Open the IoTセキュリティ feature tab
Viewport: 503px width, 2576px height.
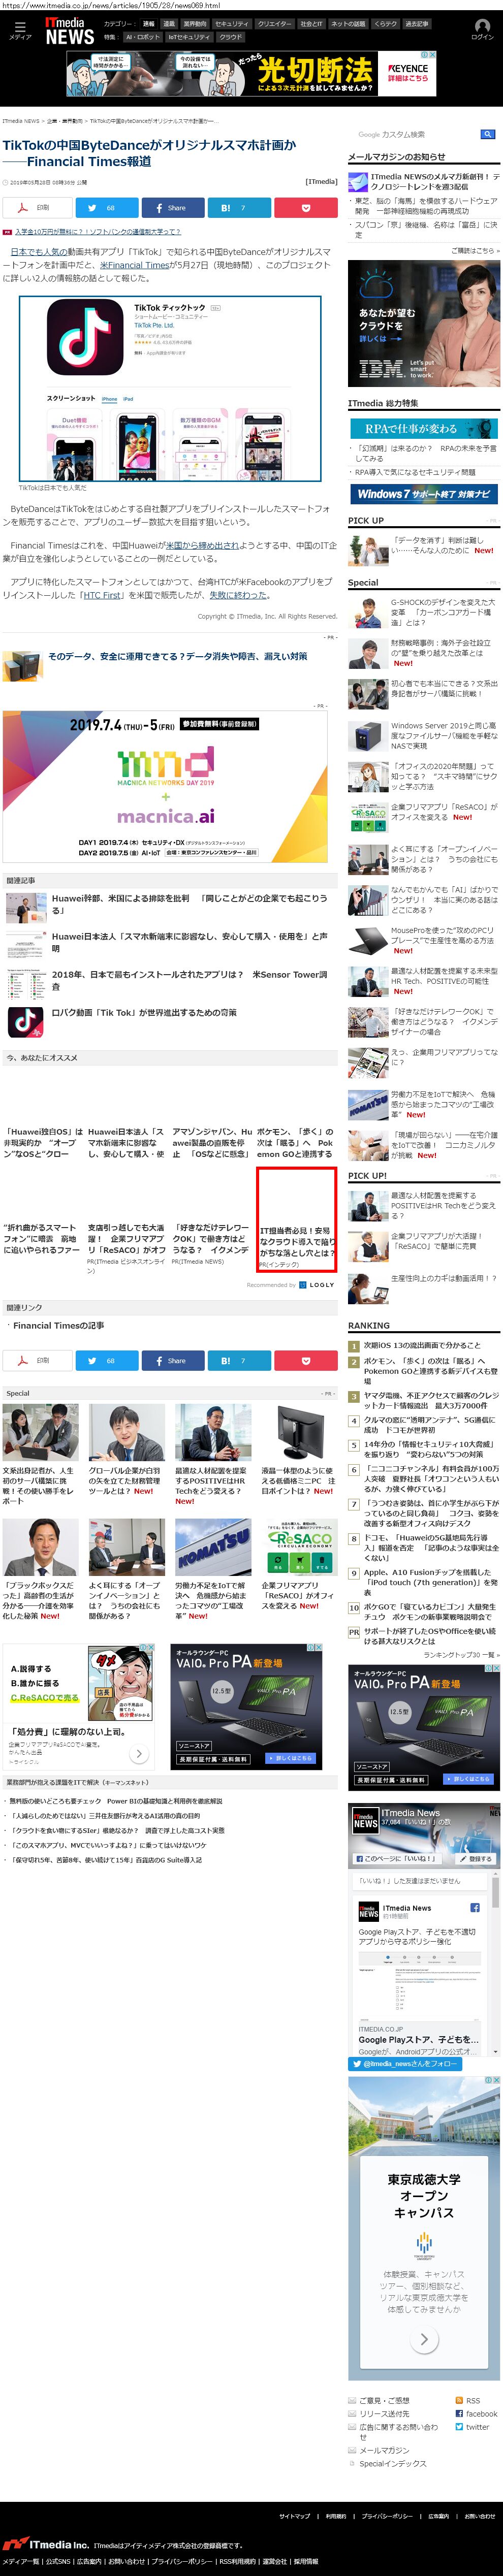click(189, 37)
